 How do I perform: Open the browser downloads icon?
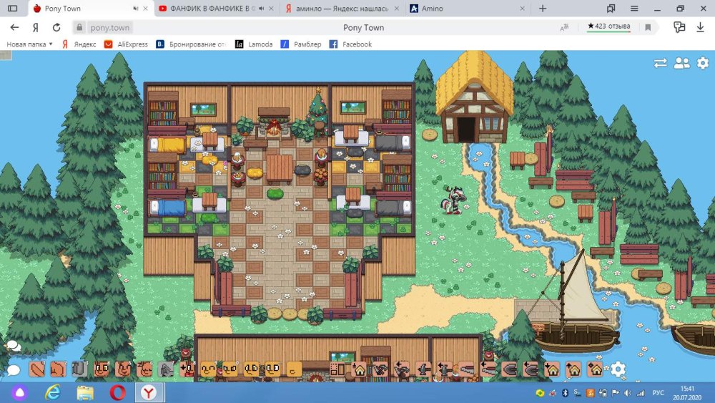(699, 27)
